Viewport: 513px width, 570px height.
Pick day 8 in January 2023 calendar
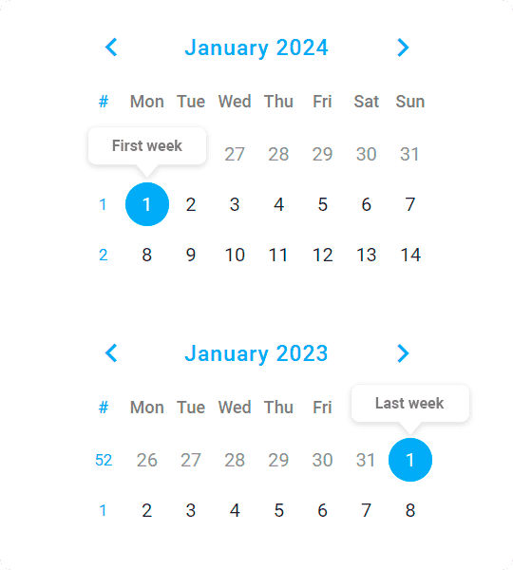tap(410, 510)
